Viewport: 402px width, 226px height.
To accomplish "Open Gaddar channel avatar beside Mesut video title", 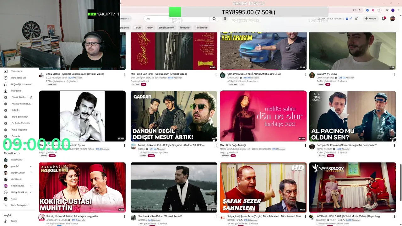I will coord(133,147).
